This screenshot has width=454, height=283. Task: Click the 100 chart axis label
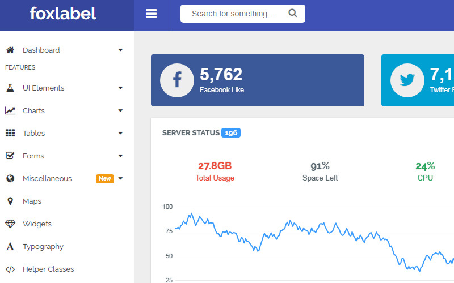pyautogui.click(x=167, y=207)
